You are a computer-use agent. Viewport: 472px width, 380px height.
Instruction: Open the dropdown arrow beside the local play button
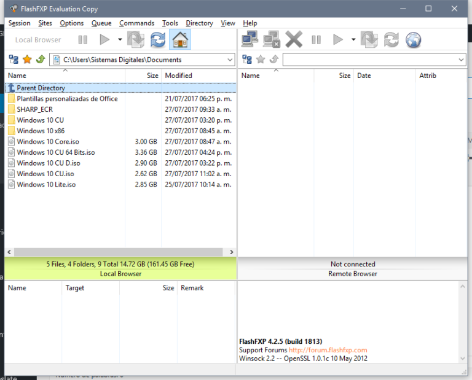click(x=120, y=40)
